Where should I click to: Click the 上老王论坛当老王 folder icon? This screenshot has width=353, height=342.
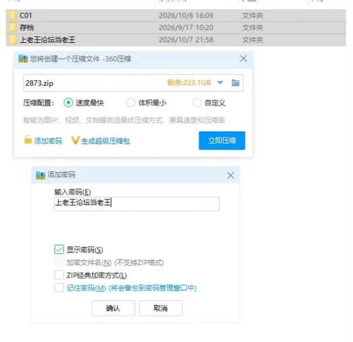[13, 40]
